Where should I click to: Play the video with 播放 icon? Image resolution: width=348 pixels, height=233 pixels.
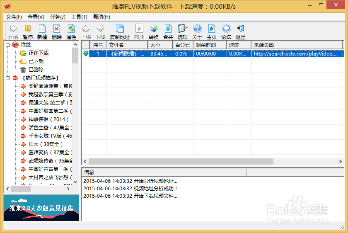(x=139, y=32)
